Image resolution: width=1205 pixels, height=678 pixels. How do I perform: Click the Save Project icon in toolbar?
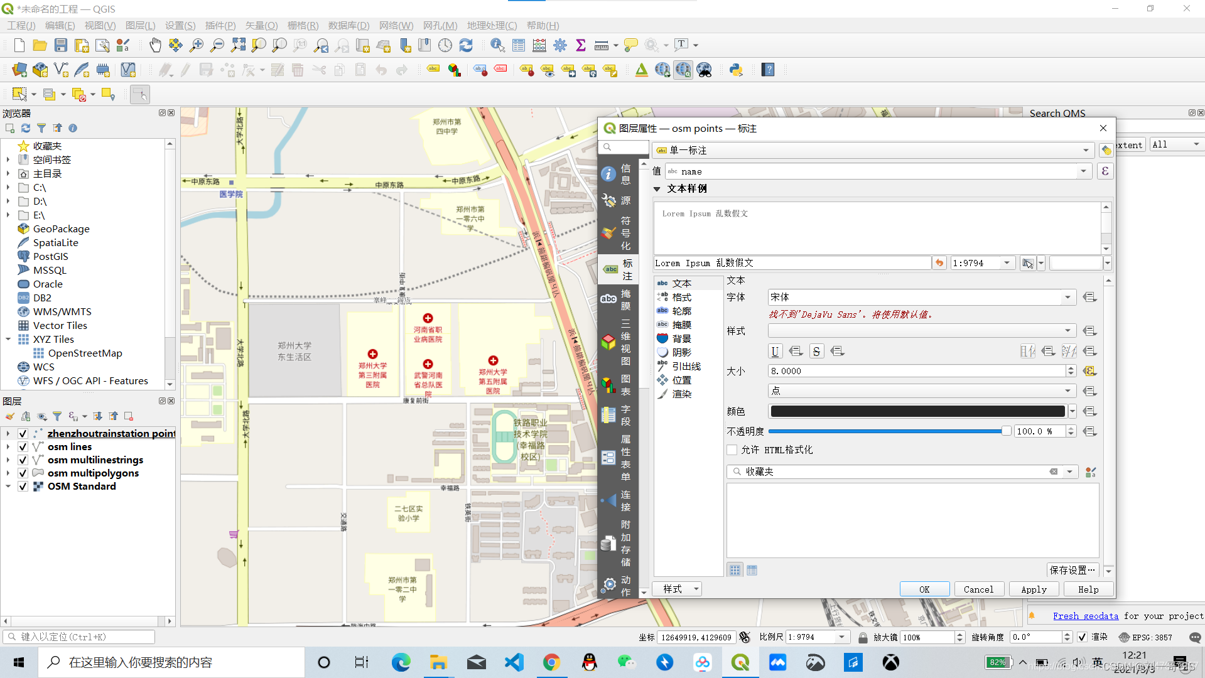coord(61,45)
